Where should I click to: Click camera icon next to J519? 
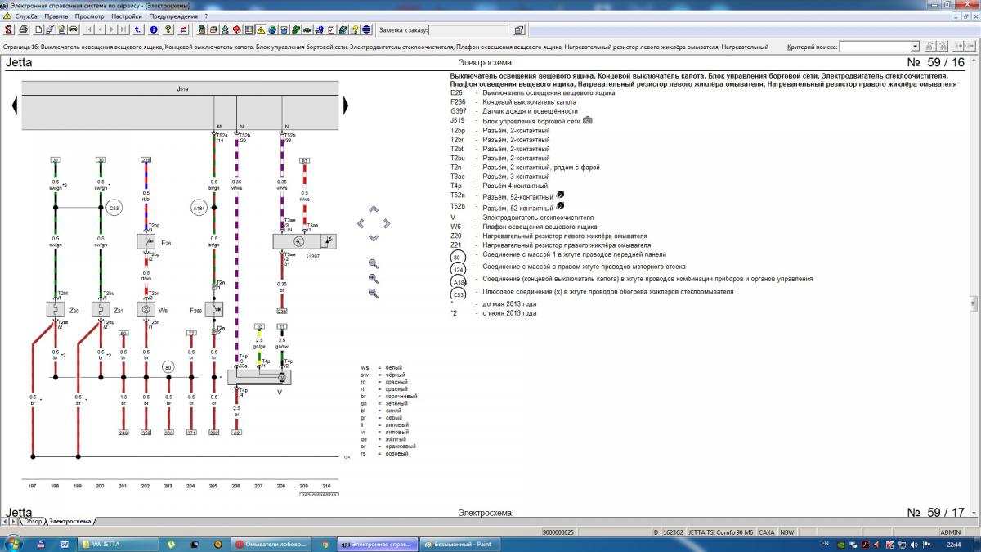tap(587, 120)
